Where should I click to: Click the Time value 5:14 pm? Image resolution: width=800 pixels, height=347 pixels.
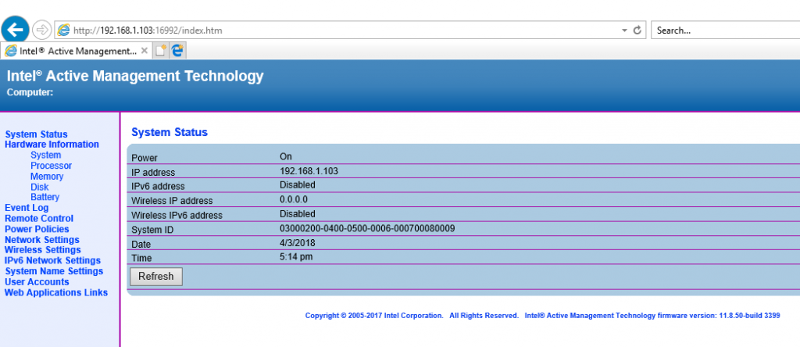[296, 256]
